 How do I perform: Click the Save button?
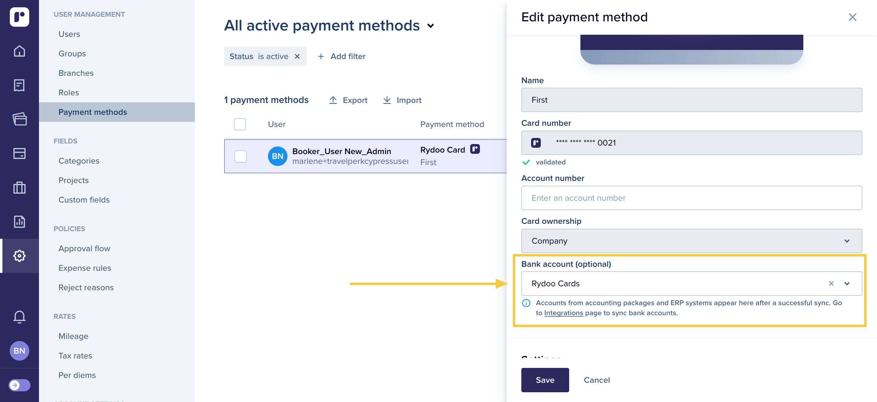[545, 380]
